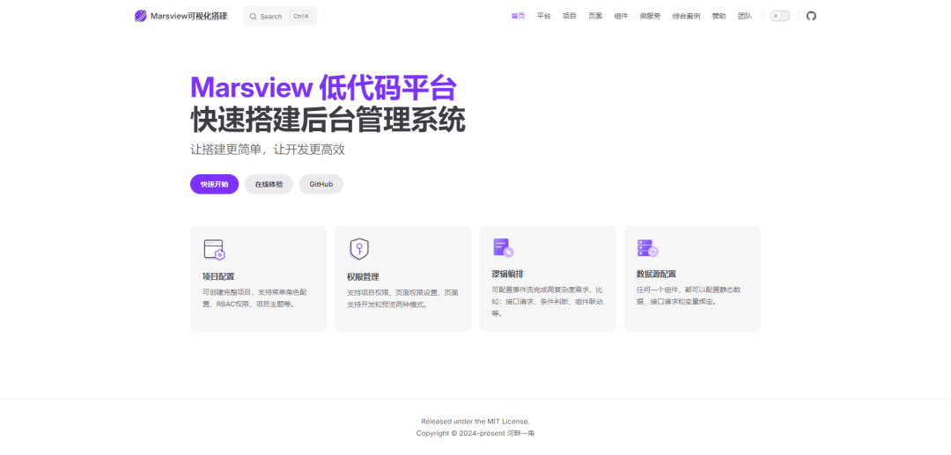
Task: Click the 在线体验 button
Action: coord(269,184)
